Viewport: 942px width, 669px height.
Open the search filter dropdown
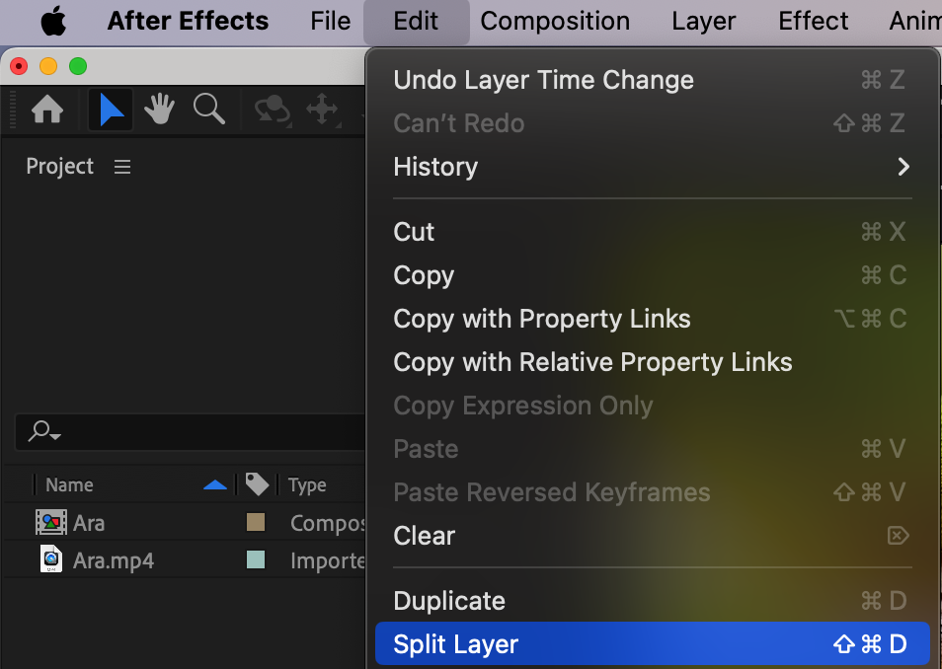(45, 431)
